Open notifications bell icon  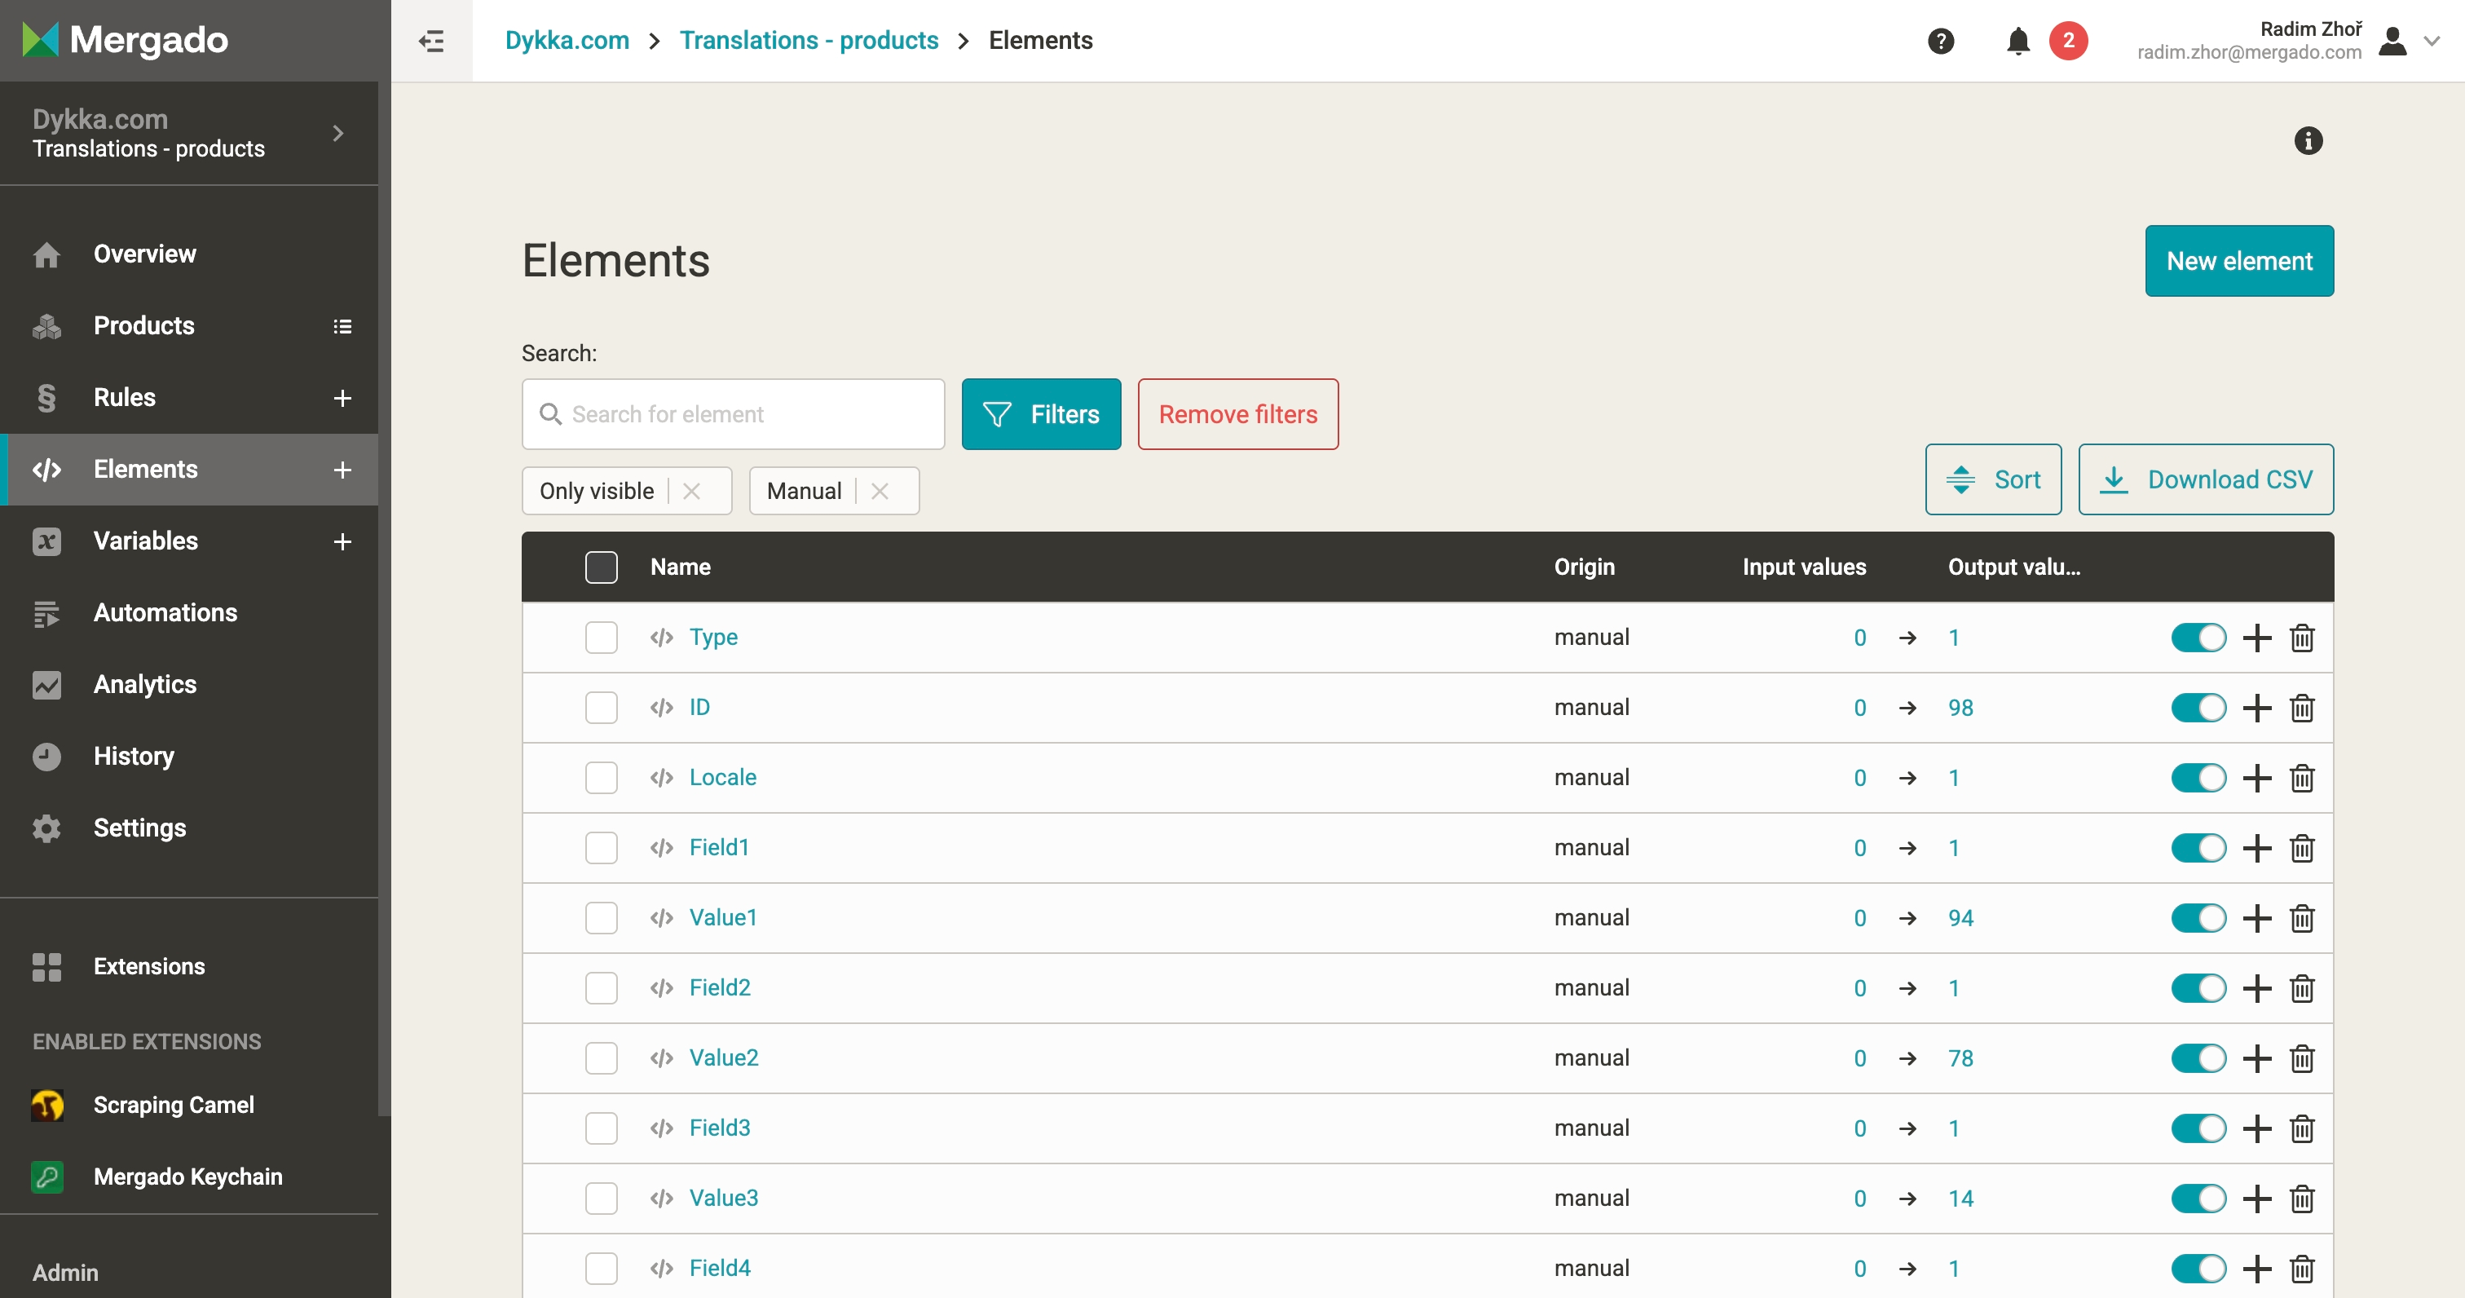[2018, 40]
